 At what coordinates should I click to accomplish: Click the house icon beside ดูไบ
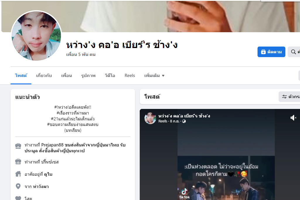pos(18,174)
